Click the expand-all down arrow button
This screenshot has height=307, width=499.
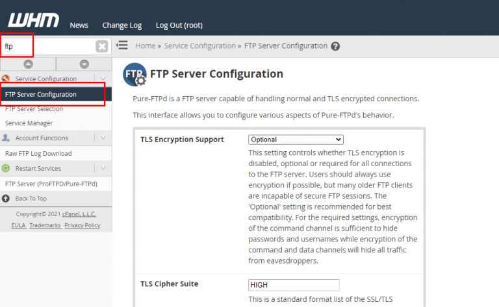[x=84, y=64]
